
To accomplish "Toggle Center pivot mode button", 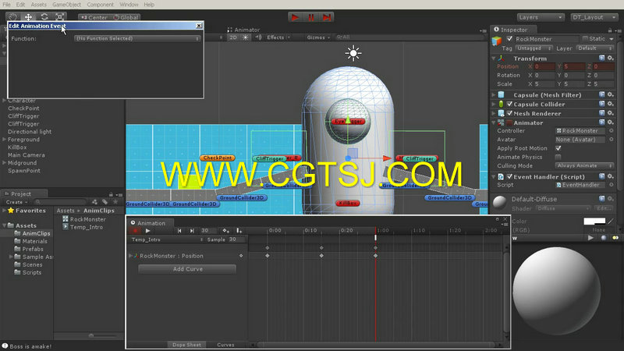I will pos(94,17).
